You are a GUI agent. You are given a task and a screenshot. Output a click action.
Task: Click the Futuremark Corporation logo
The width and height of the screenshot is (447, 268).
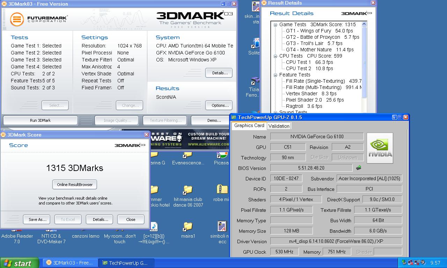point(38,19)
